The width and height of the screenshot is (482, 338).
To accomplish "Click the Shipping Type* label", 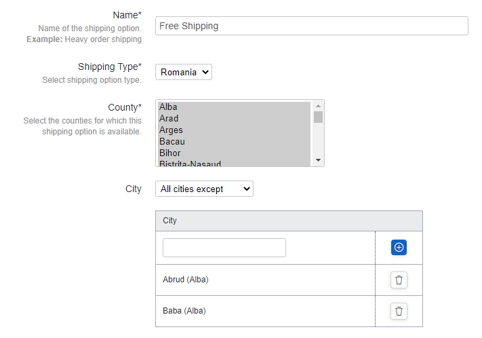I will 109,67.
